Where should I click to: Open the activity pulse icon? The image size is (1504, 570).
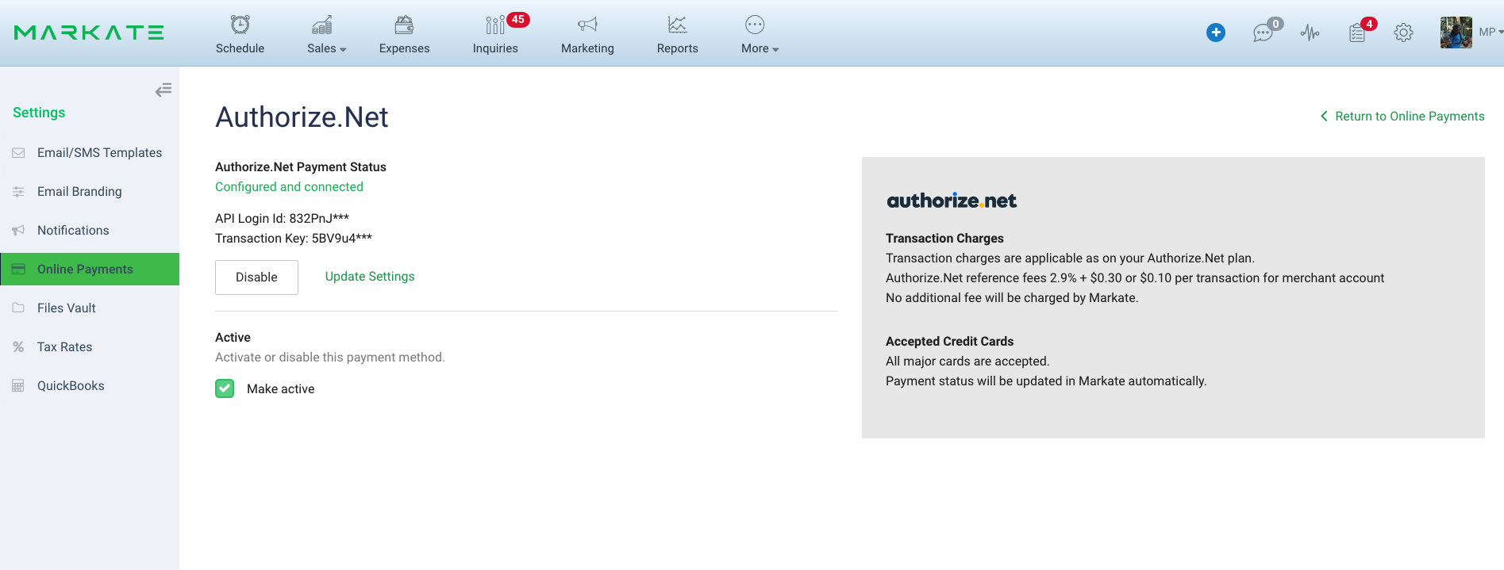coord(1310,33)
